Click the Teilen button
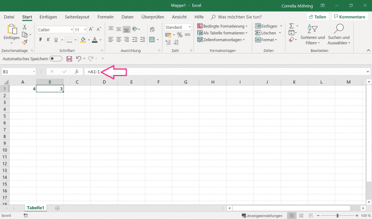Viewport: 372px width, 219px height. (318, 17)
